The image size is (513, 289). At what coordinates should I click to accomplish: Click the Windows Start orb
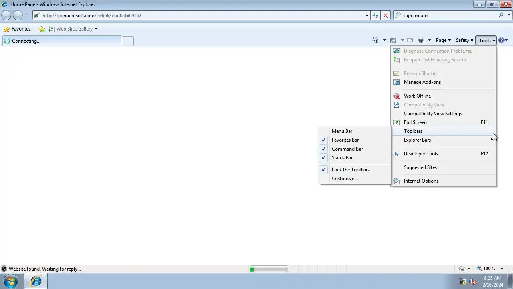(x=11, y=281)
